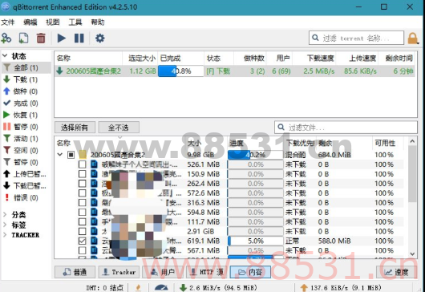Viewport: 425px width, 292px height.
Task: Toggle the root folder checkbox 200605
Action: (71, 155)
